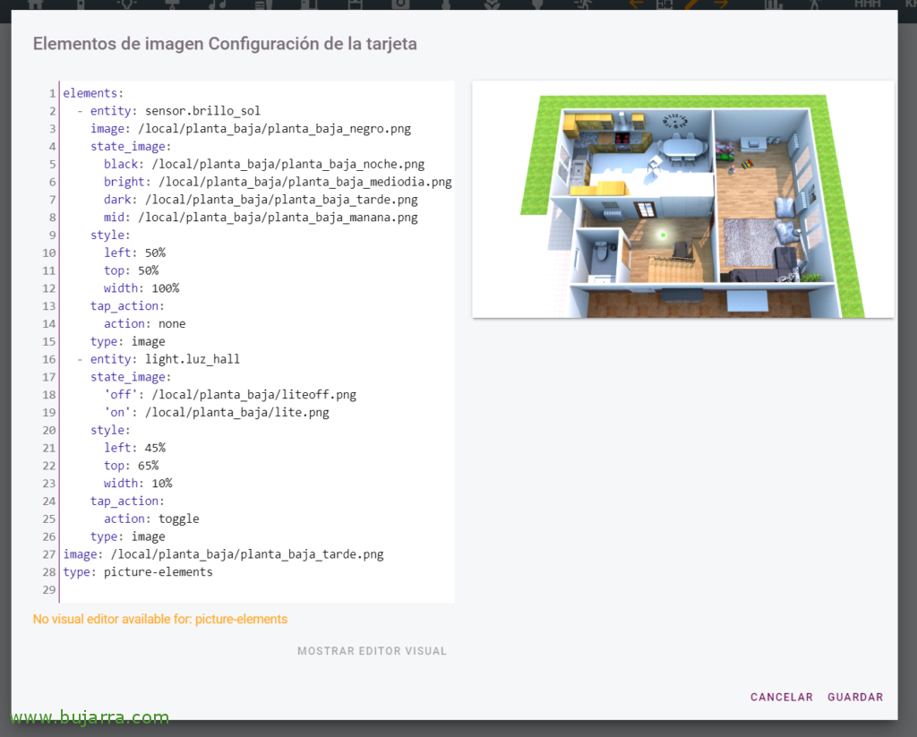
Task: Click the green hall light icon in preview
Action: (664, 236)
